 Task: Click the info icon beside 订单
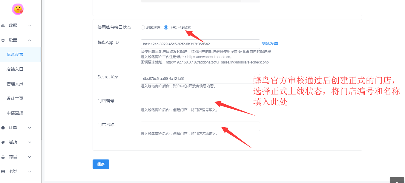[x=3, y=128]
